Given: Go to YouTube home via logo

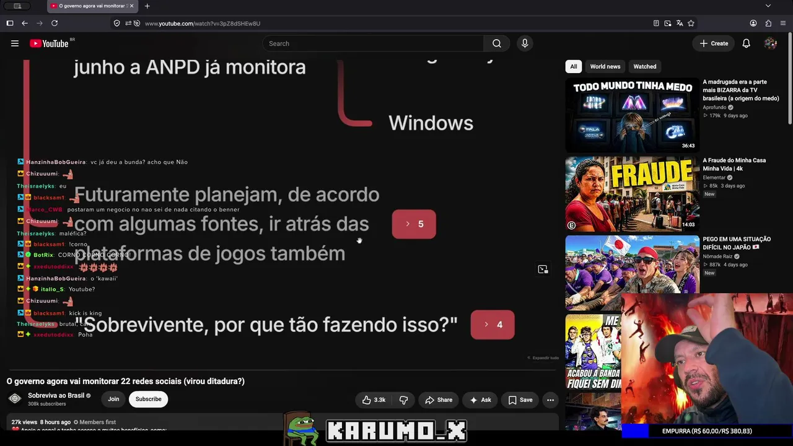Looking at the screenshot, I should [49, 43].
